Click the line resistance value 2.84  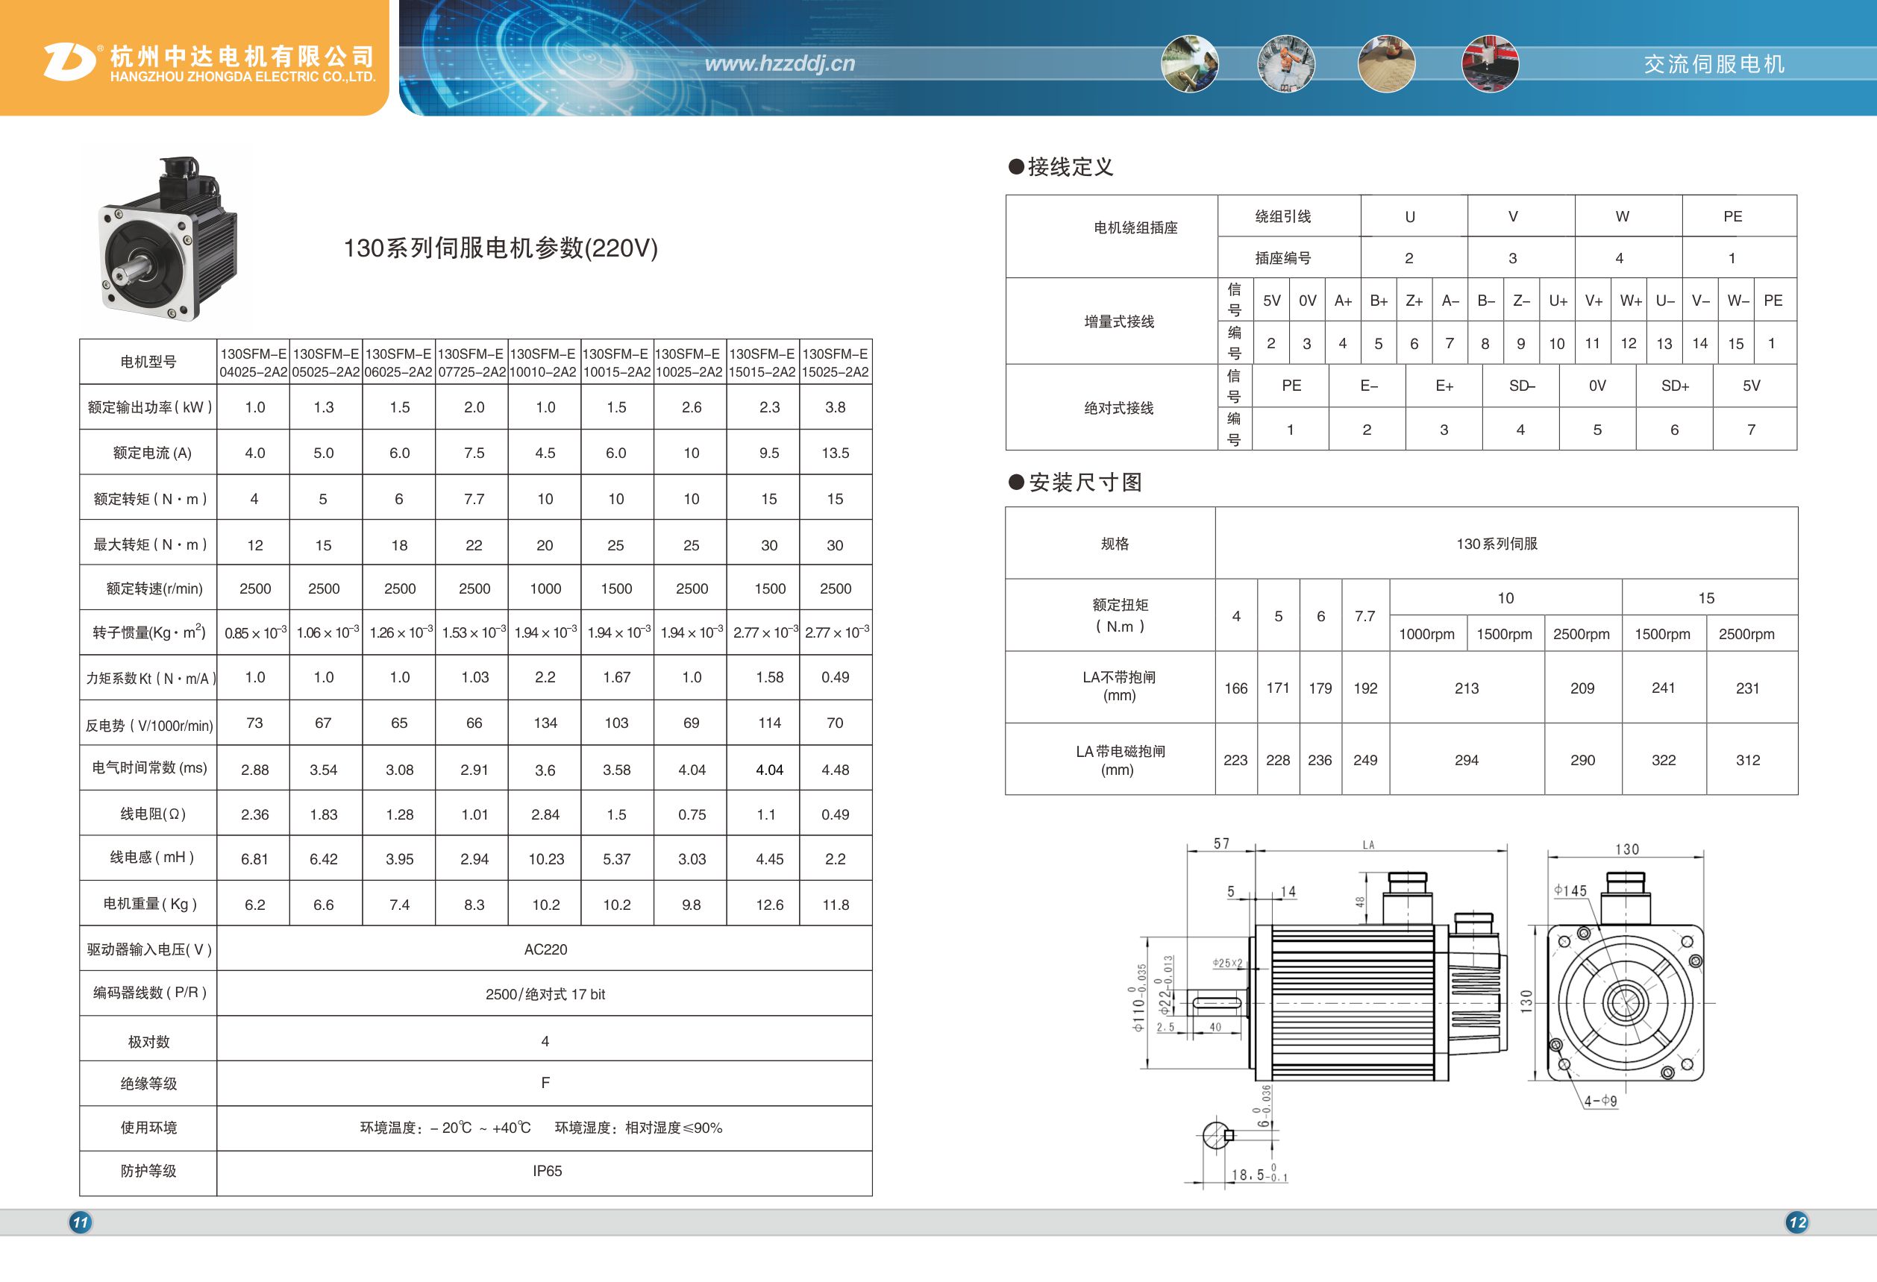pos(545,815)
